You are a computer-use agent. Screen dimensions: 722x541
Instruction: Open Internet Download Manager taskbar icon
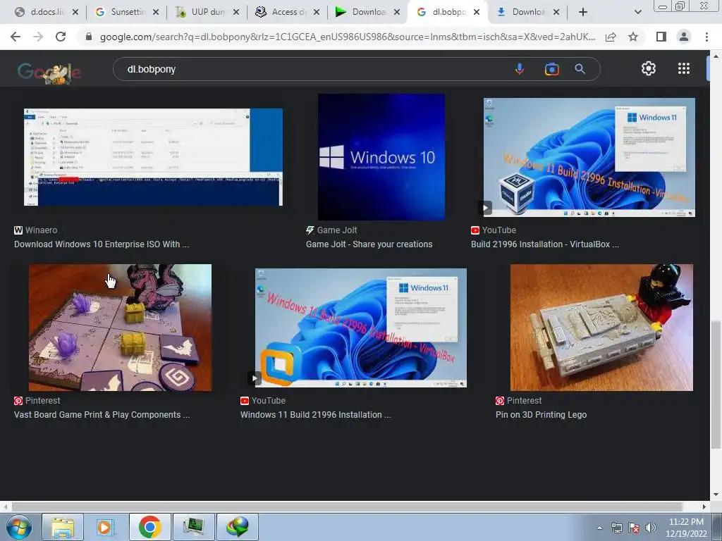pyautogui.click(x=237, y=527)
